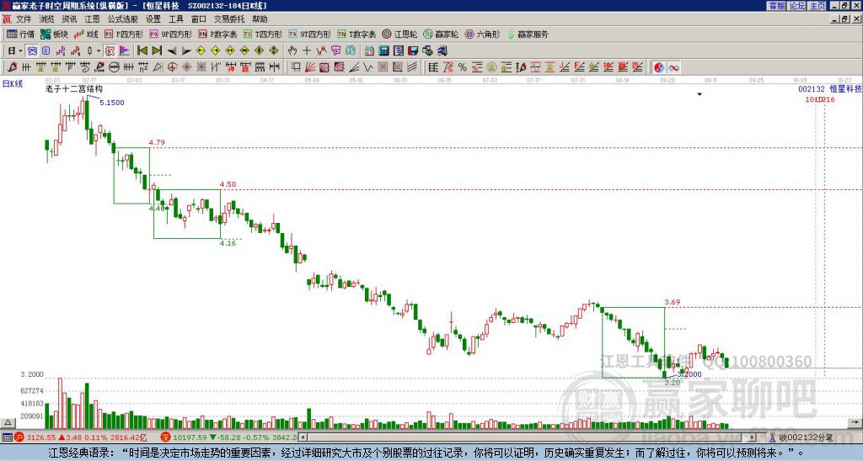The width and height of the screenshot is (863, 461).
Task: Launch the 江恩轮 Gann wheel
Action: pyautogui.click(x=399, y=34)
